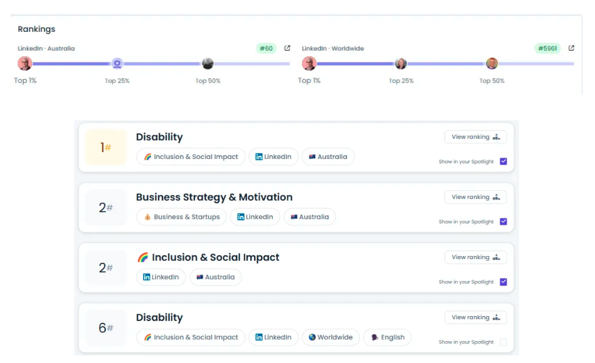Click the #60 rank badge

coord(266,48)
